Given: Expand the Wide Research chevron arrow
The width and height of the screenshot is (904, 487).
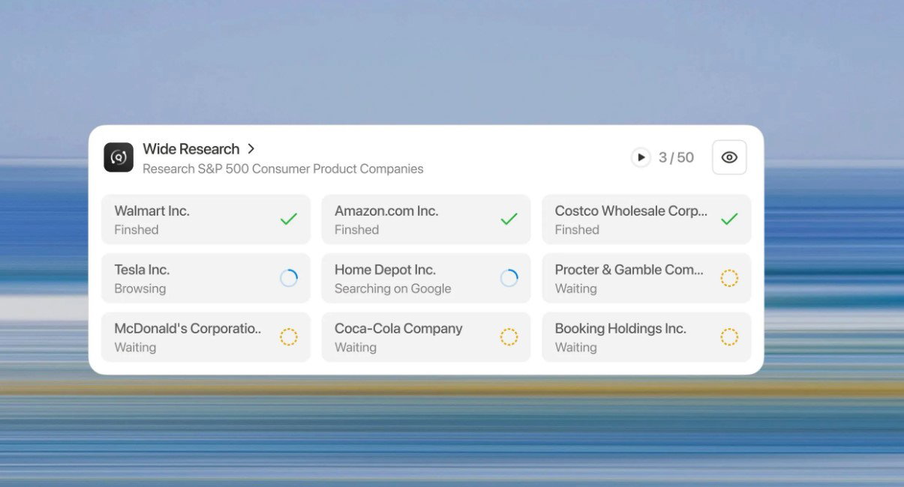Looking at the screenshot, I should pyautogui.click(x=251, y=149).
